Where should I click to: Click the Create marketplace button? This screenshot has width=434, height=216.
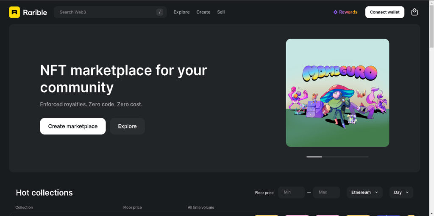point(73,126)
